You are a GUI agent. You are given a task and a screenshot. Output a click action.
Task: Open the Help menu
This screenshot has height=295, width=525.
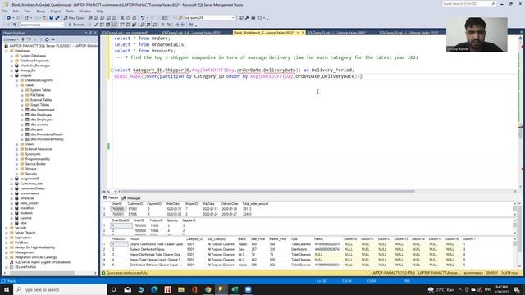pos(100,11)
